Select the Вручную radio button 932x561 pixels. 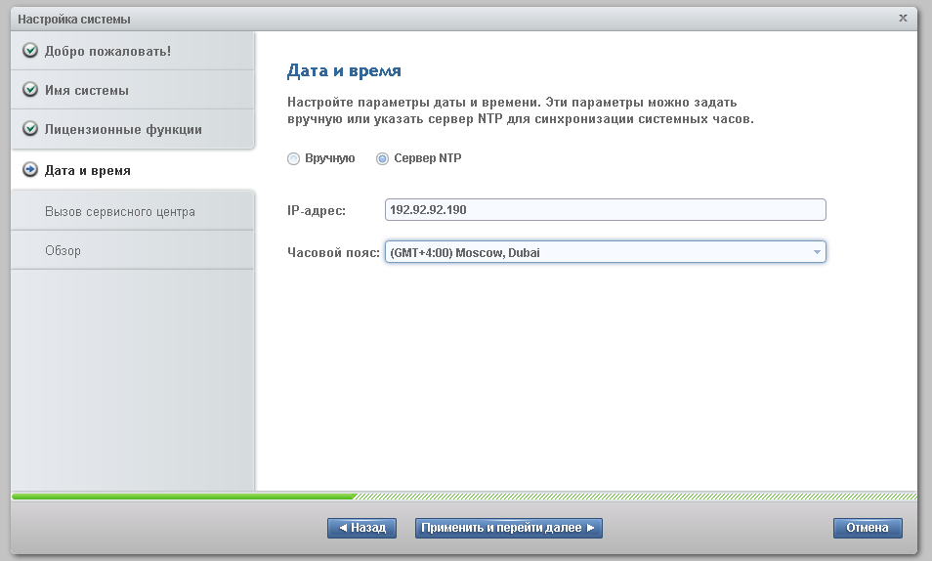point(293,159)
